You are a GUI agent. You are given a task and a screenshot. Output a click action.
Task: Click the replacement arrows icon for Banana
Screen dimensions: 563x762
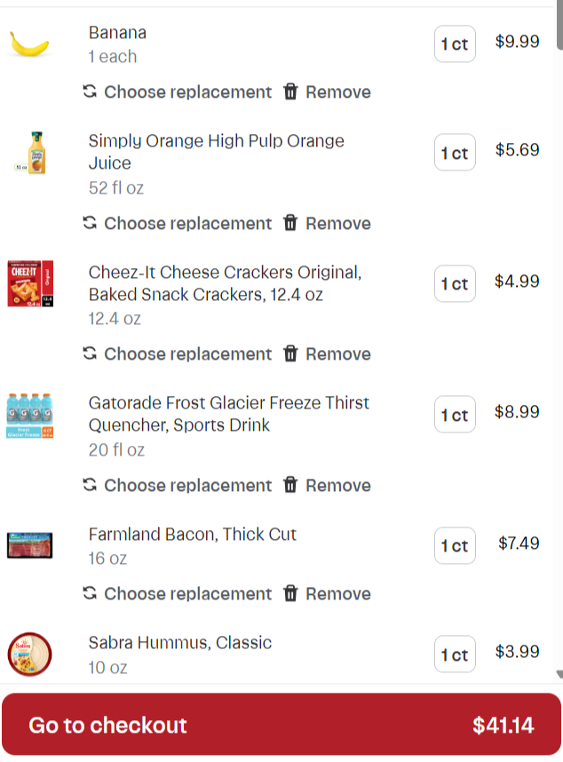pyautogui.click(x=90, y=91)
